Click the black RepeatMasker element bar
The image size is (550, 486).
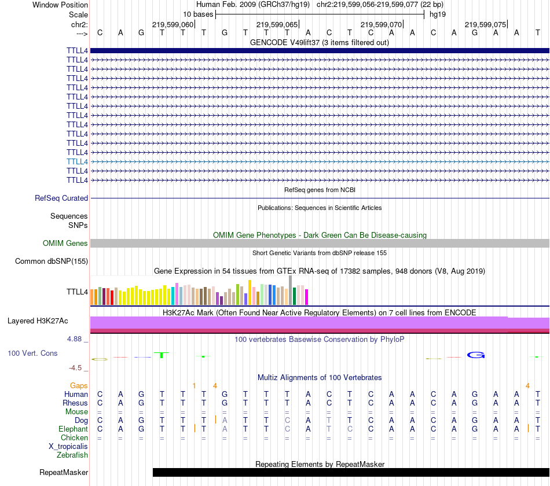coord(351,472)
